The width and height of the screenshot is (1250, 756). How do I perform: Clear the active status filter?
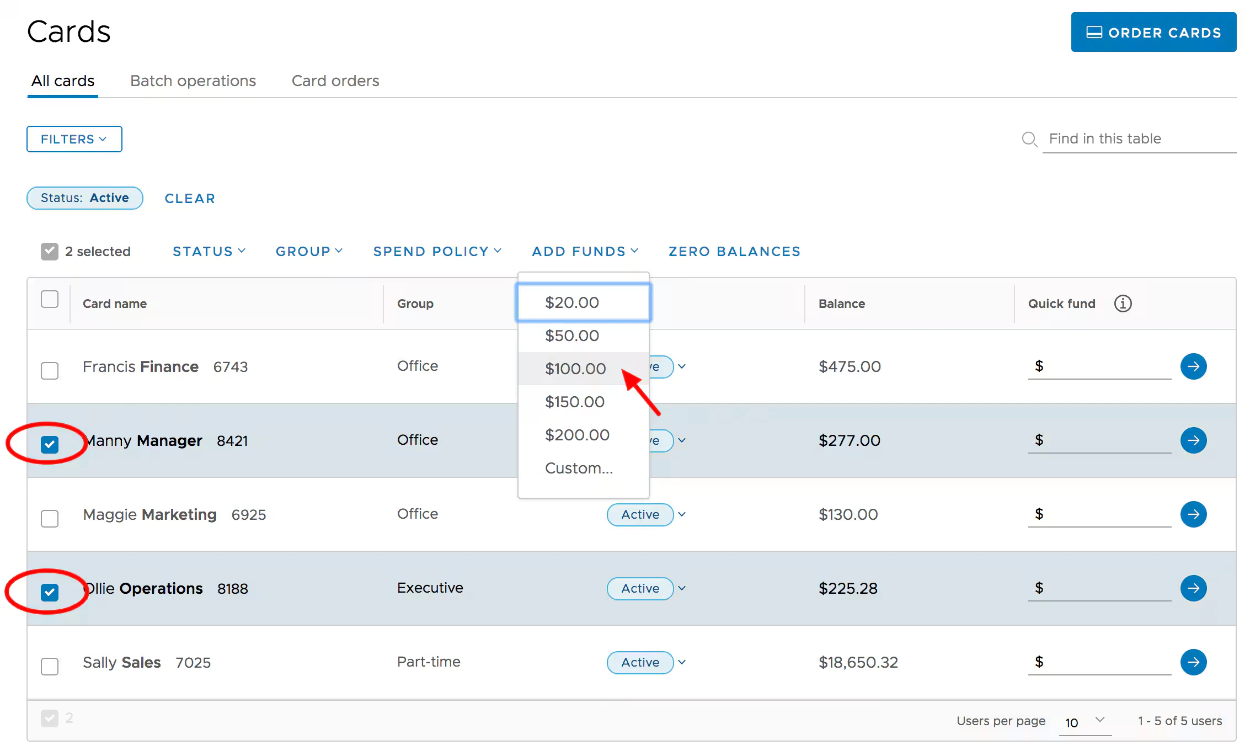190,199
